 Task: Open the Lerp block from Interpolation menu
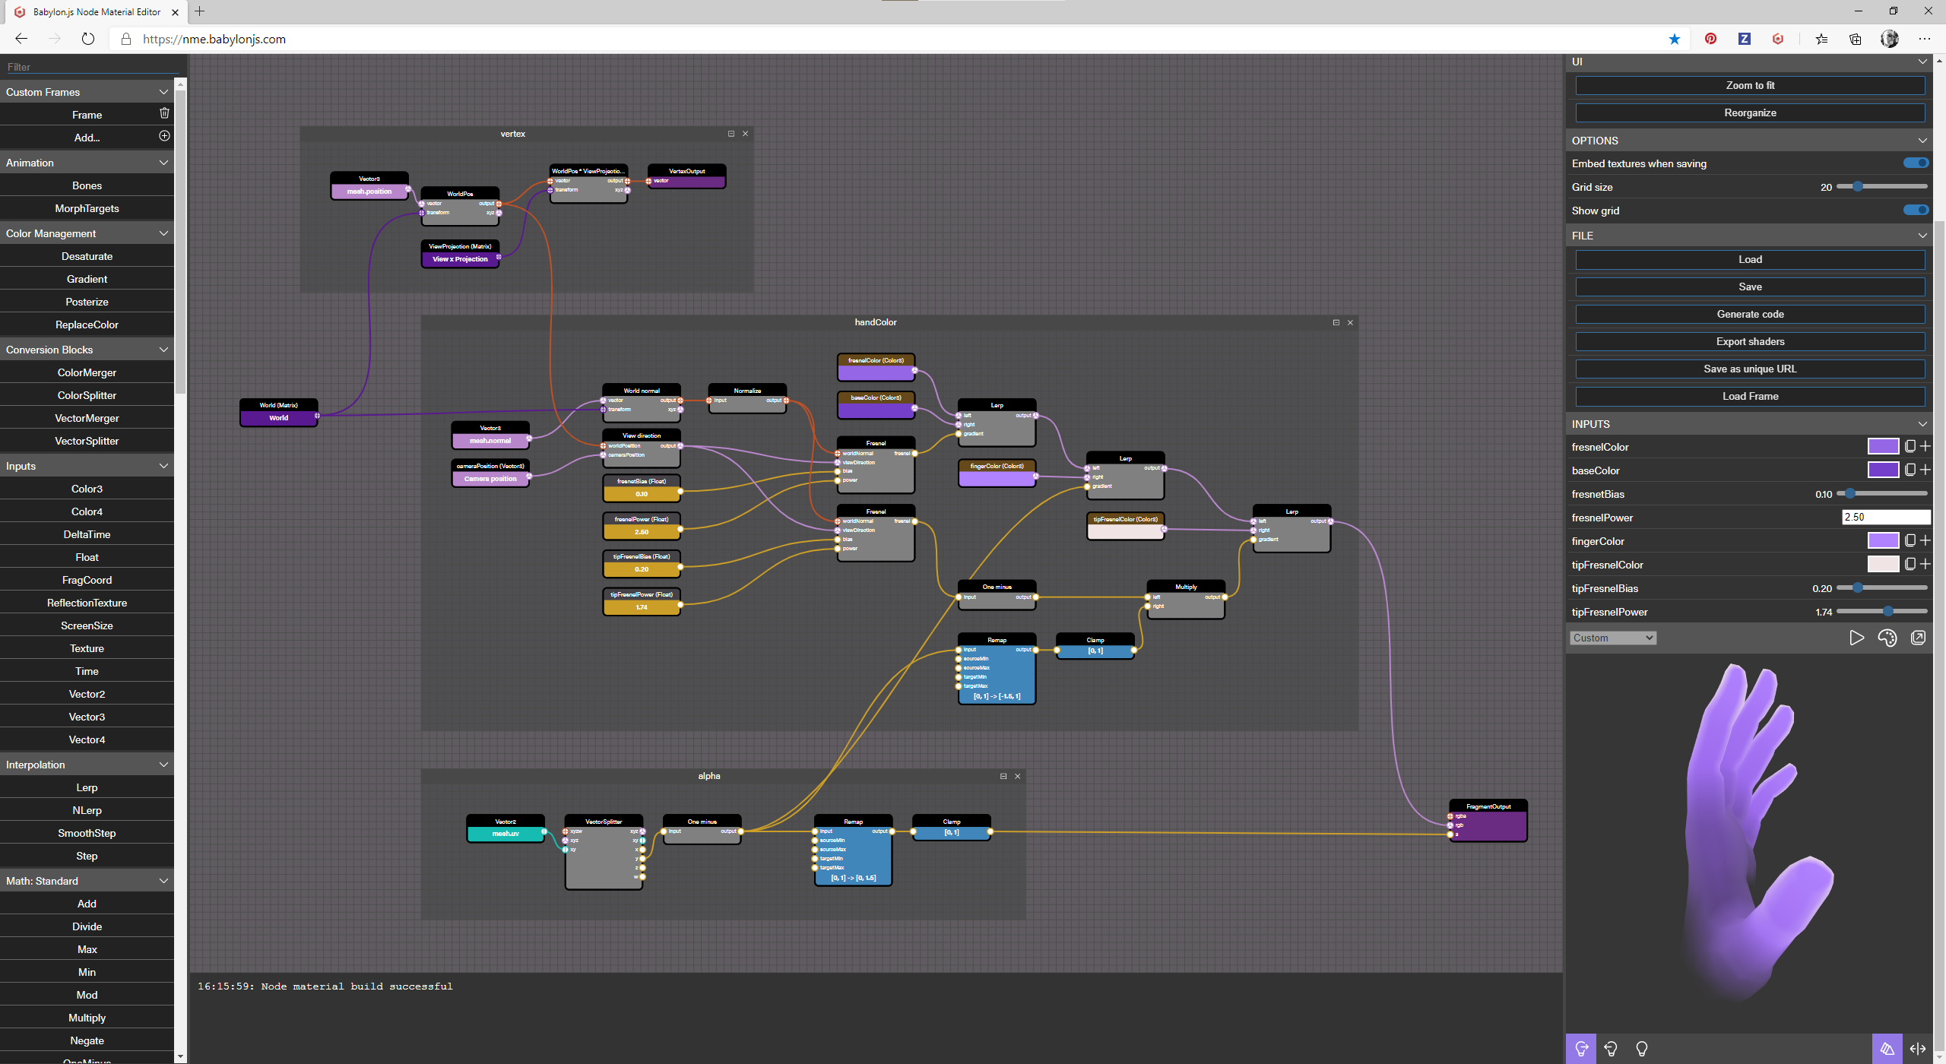coord(87,787)
